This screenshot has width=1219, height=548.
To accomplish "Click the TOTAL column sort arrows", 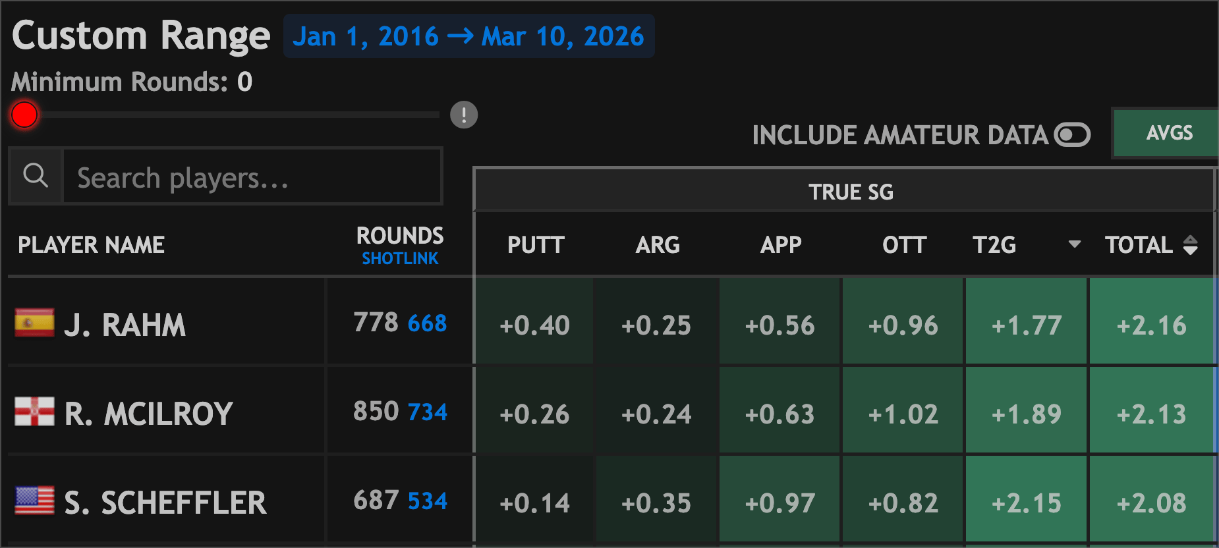I will [1190, 245].
